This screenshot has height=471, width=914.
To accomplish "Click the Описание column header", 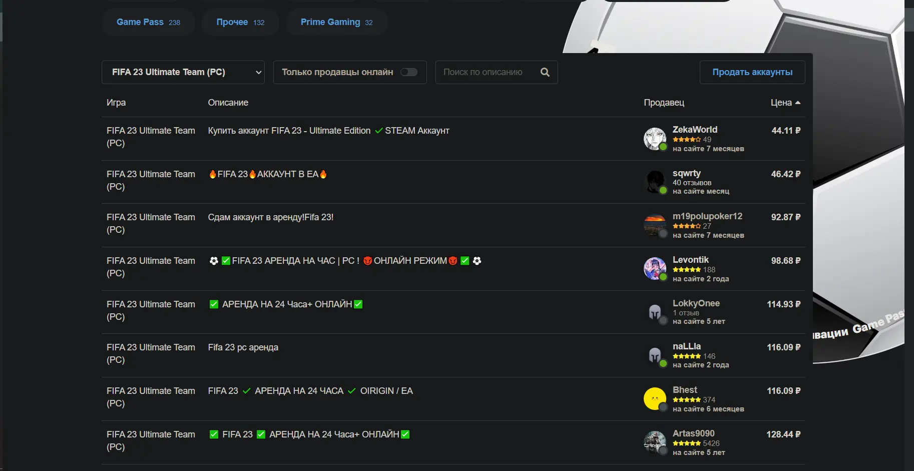I will 228,103.
